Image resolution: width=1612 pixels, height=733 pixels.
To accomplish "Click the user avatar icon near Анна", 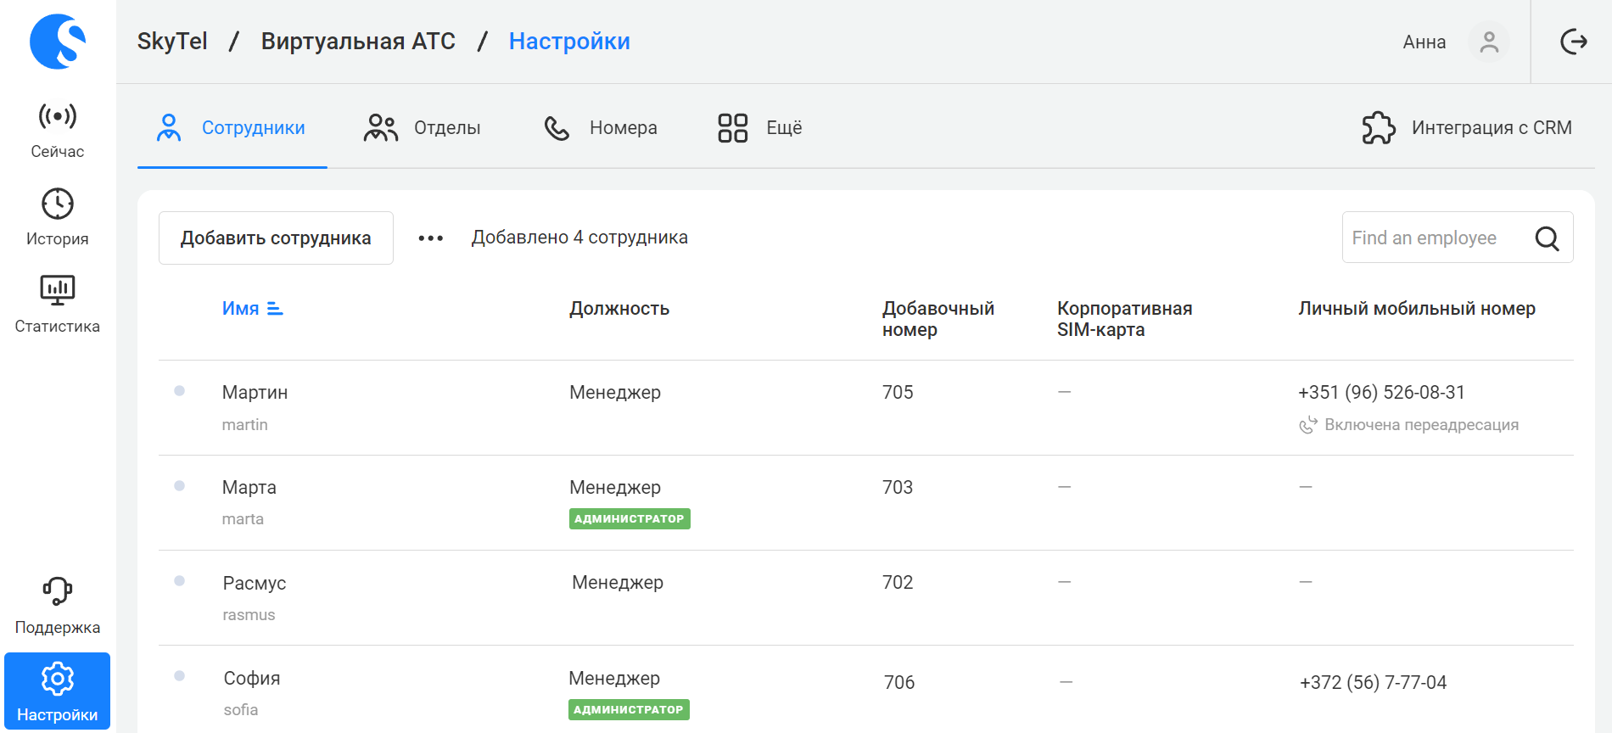I will [x=1489, y=42].
